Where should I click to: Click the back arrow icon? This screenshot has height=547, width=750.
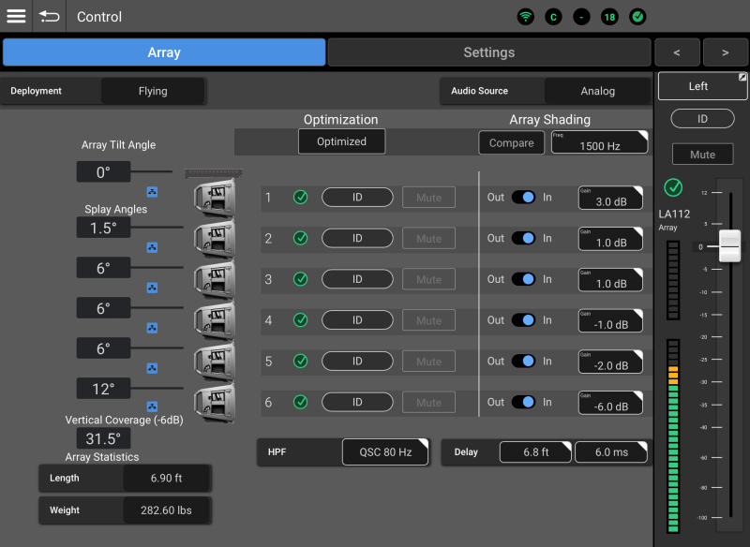pos(49,17)
